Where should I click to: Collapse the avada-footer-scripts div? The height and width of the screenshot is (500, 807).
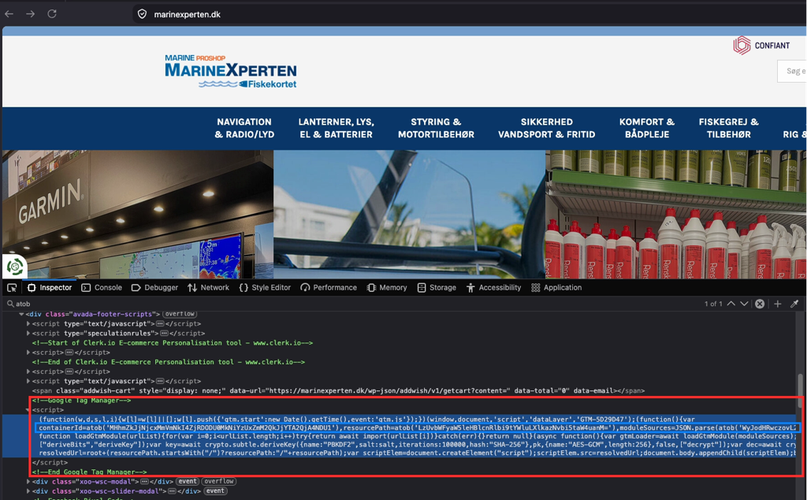coord(21,314)
